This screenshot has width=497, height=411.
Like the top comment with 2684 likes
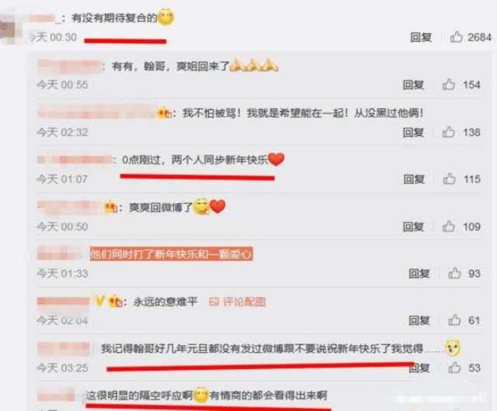(457, 37)
